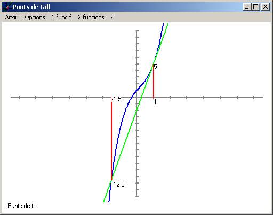Open the ? help menu

point(112,17)
